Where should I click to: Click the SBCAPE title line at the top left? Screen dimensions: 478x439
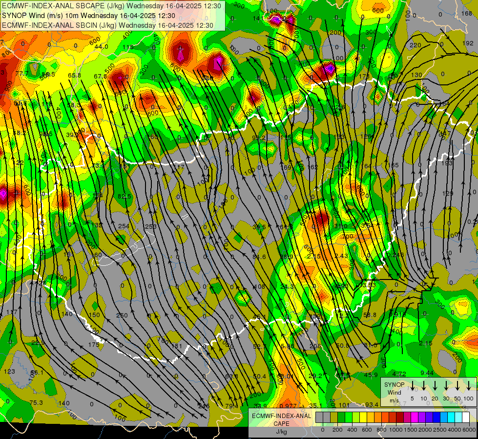click(111, 6)
